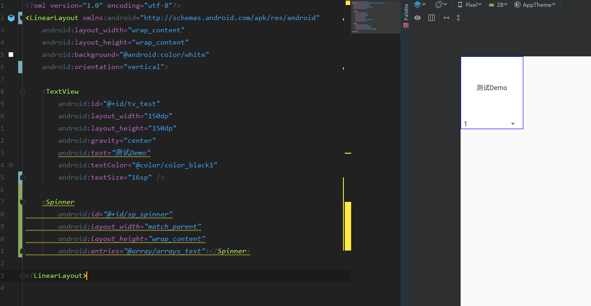Open the spinner dropdown showing 1 in the preview
The height and width of the screenshot is (306, 591).
coord(512,123)
